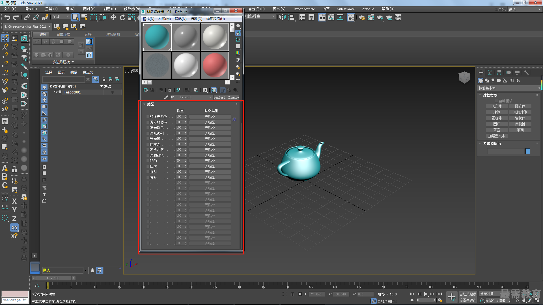
Task: Jump to the end frame
Action: (x=440, y=294)
